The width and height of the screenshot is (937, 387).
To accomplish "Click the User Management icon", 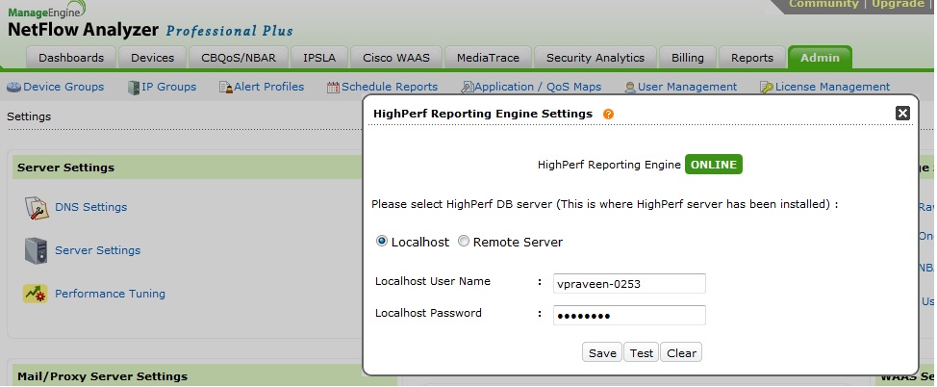I will tap(630, 88).
